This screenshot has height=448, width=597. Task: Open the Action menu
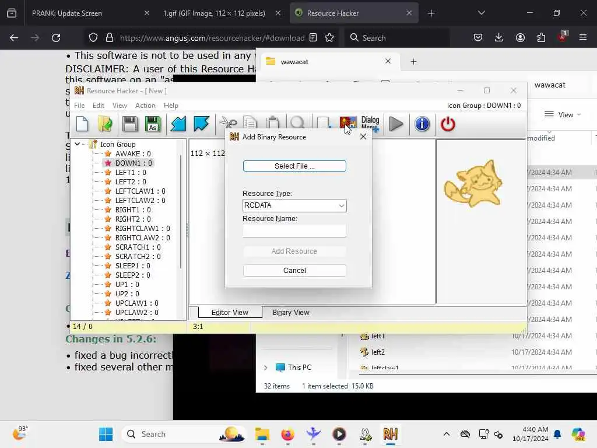click(x=145, y=106)
